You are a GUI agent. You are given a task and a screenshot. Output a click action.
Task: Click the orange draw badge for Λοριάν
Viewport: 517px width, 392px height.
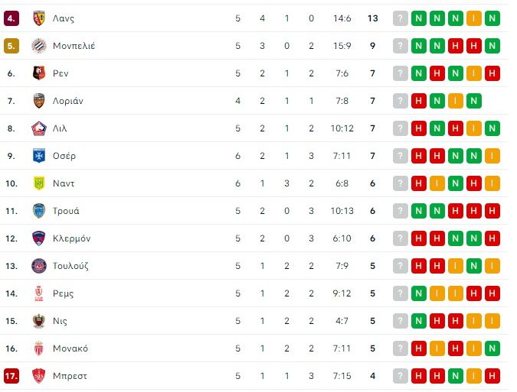(x=456, y=101)
